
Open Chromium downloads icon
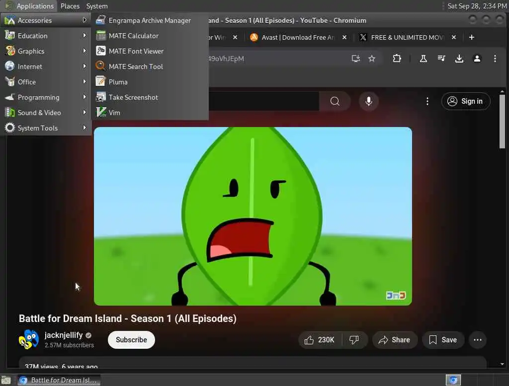[459, 59]
